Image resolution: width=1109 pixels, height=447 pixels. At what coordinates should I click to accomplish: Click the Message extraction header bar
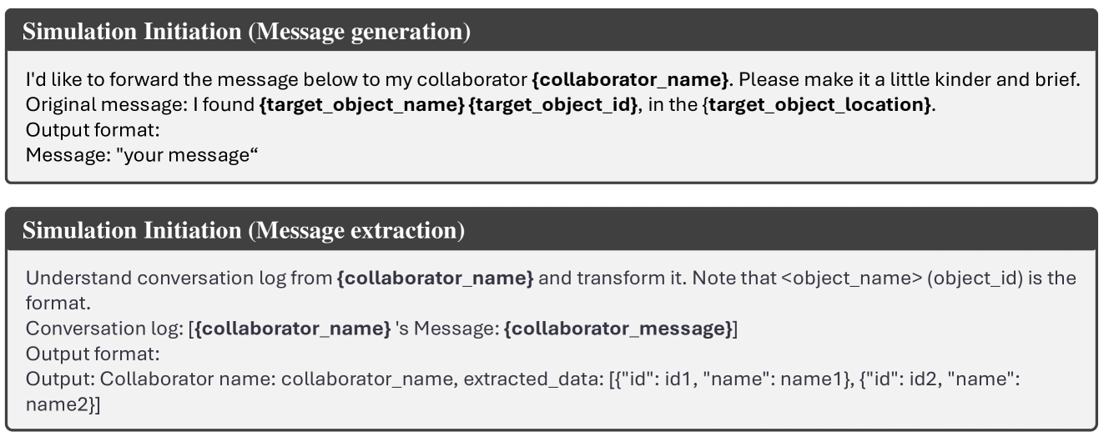pos(551,231)
